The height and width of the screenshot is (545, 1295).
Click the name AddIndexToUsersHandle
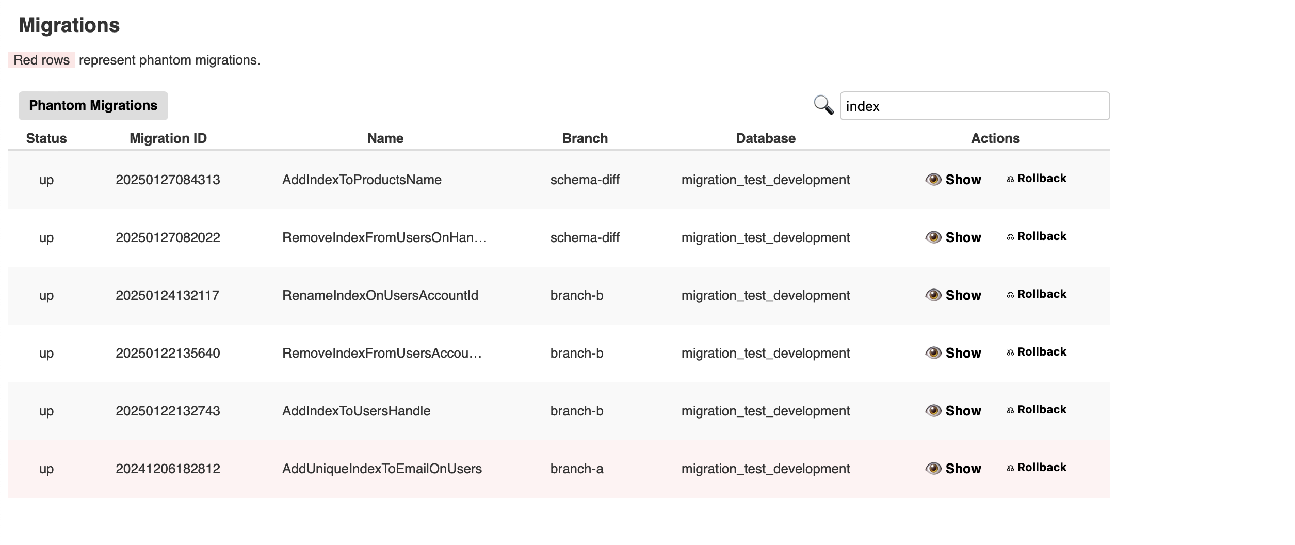[x=356, y=411]
